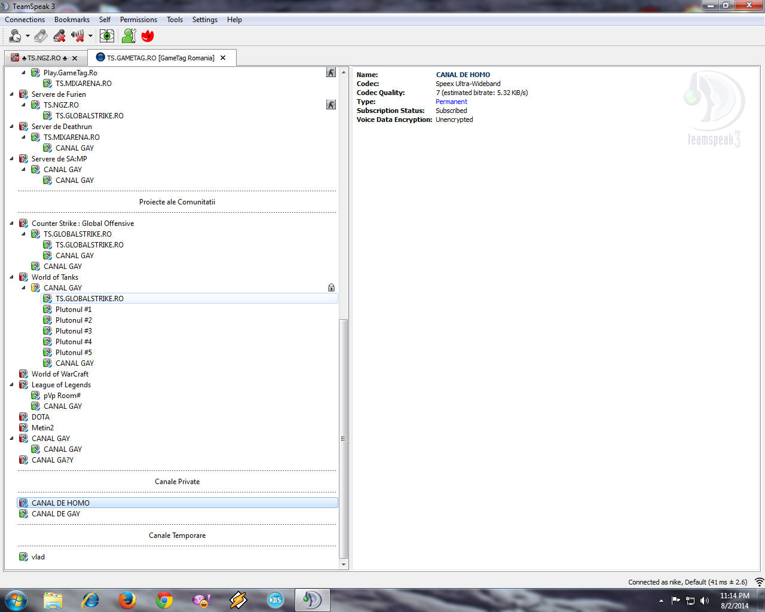Open the dropdown arrow beside Away status icon

click(27, 36)
